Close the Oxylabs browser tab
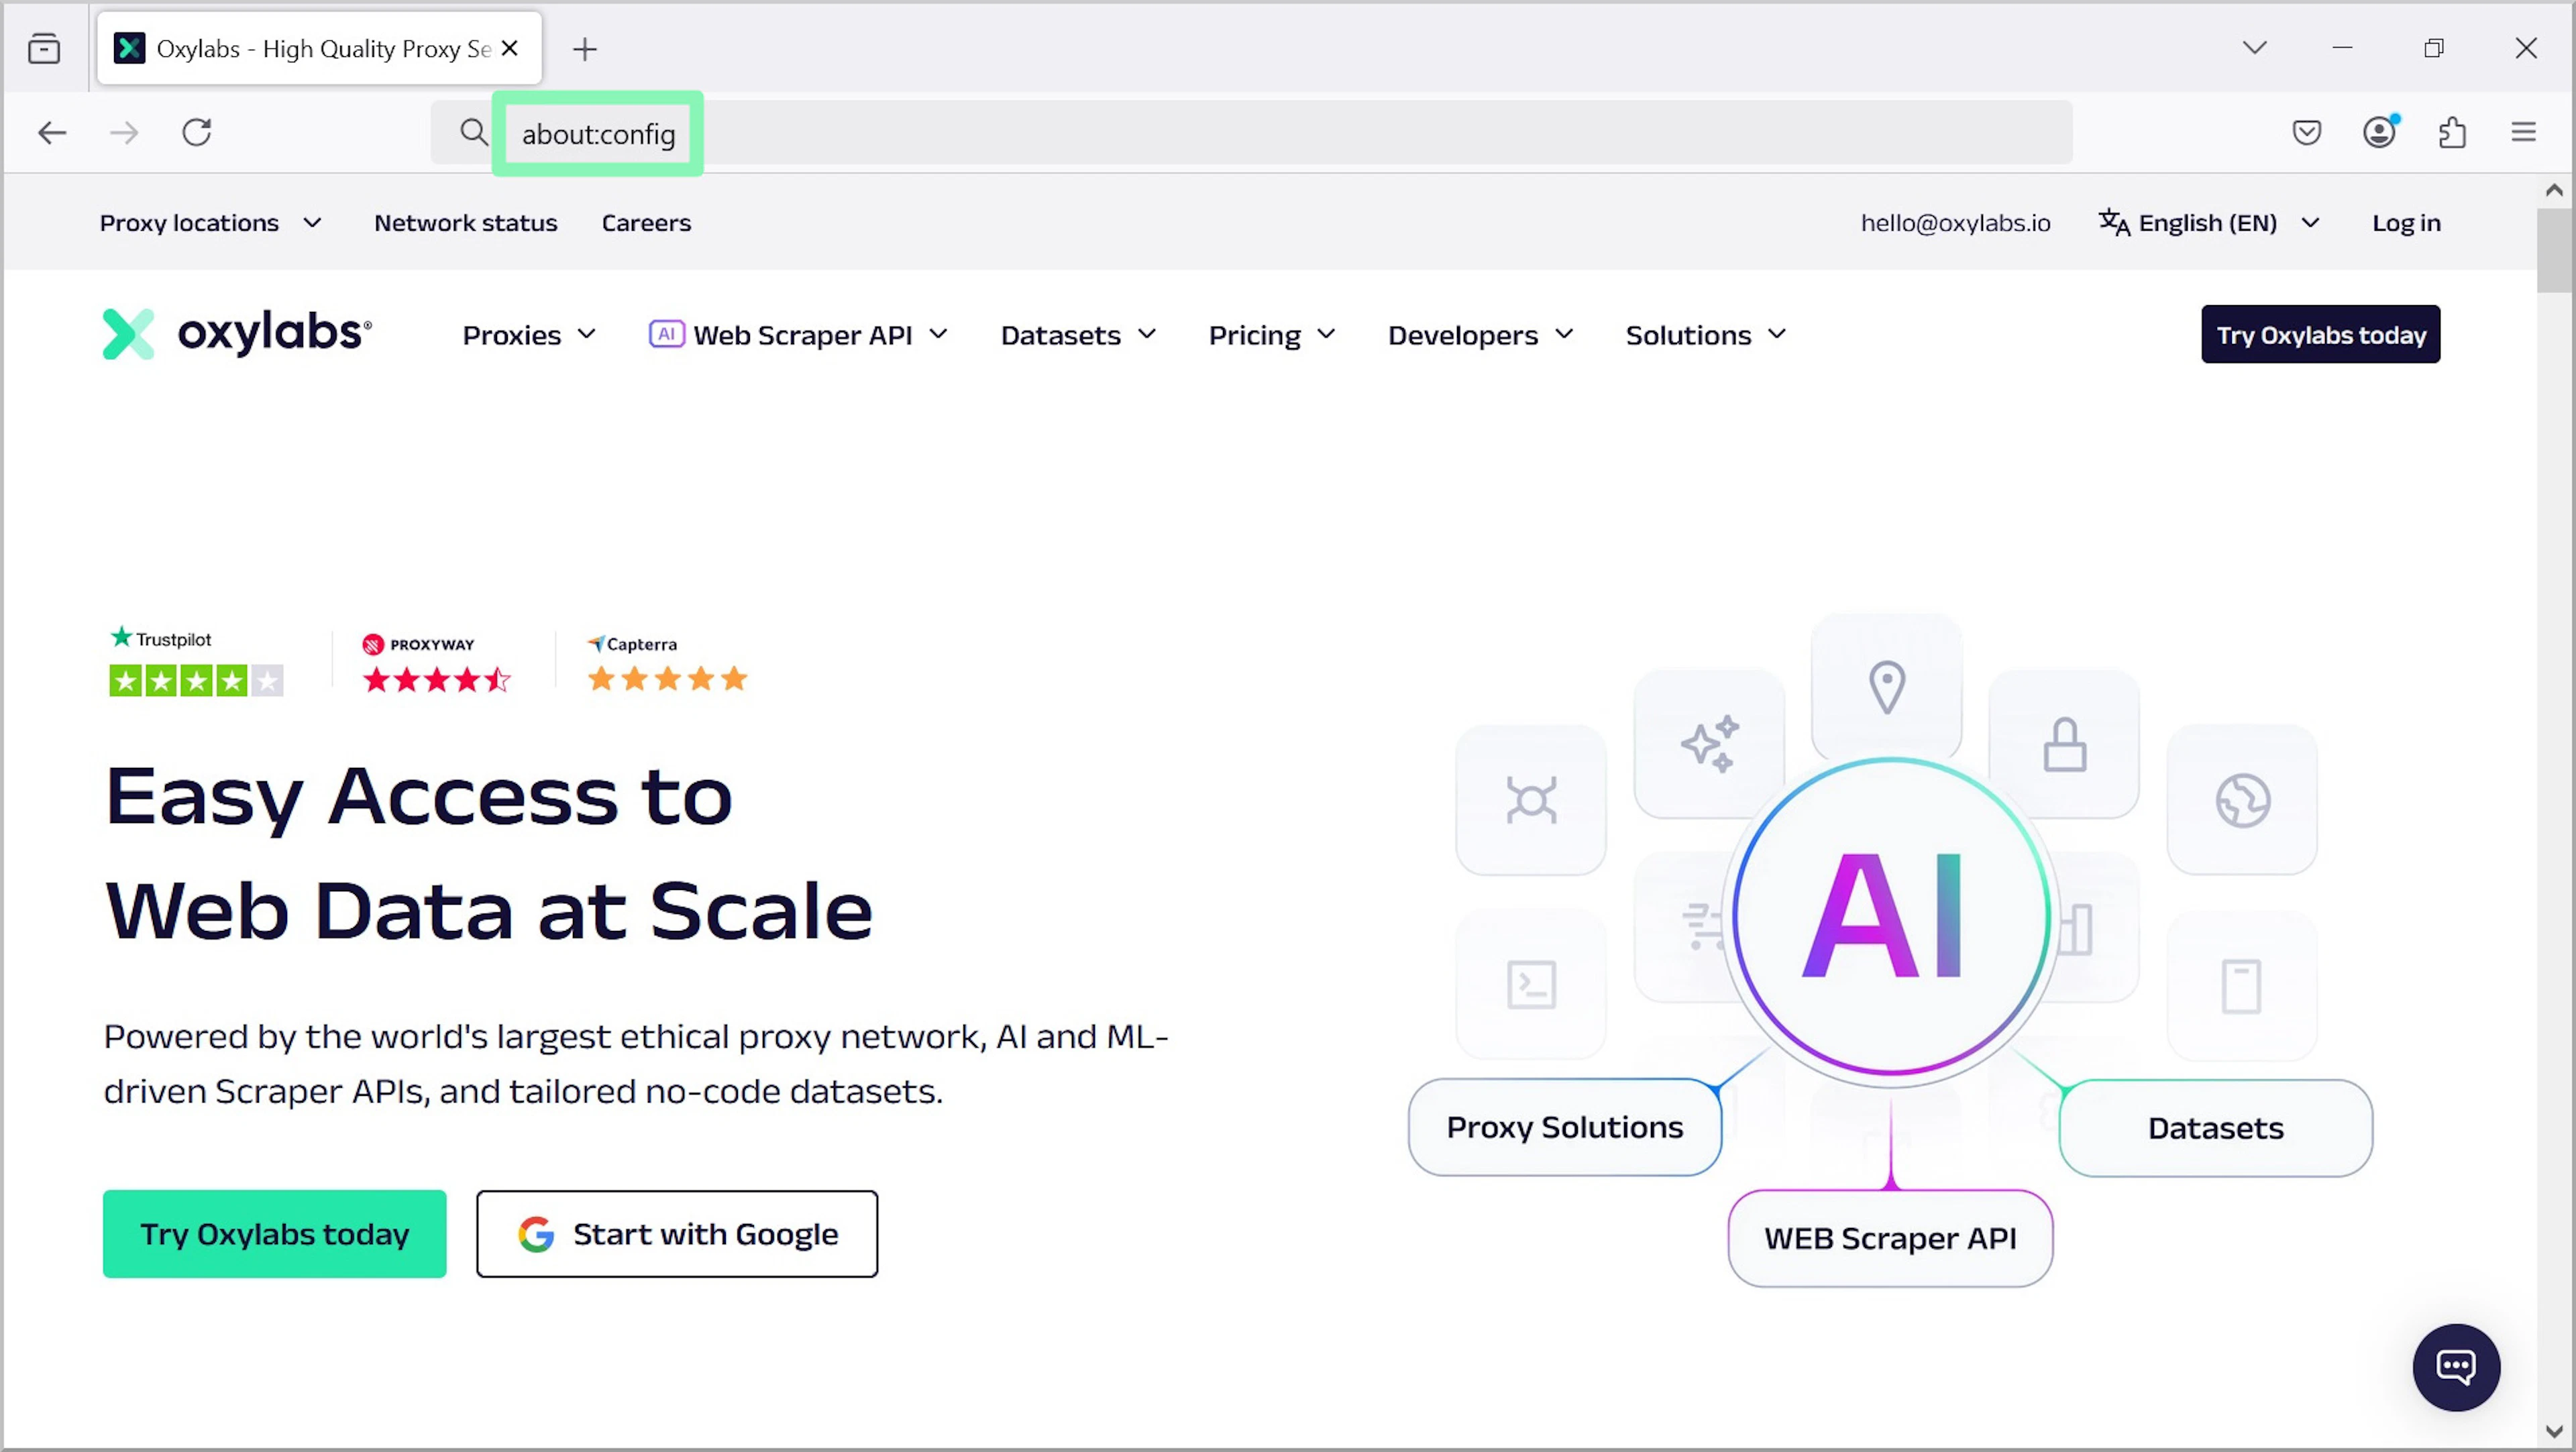This screenshot has width=2576, height=1452. (509, 48)
